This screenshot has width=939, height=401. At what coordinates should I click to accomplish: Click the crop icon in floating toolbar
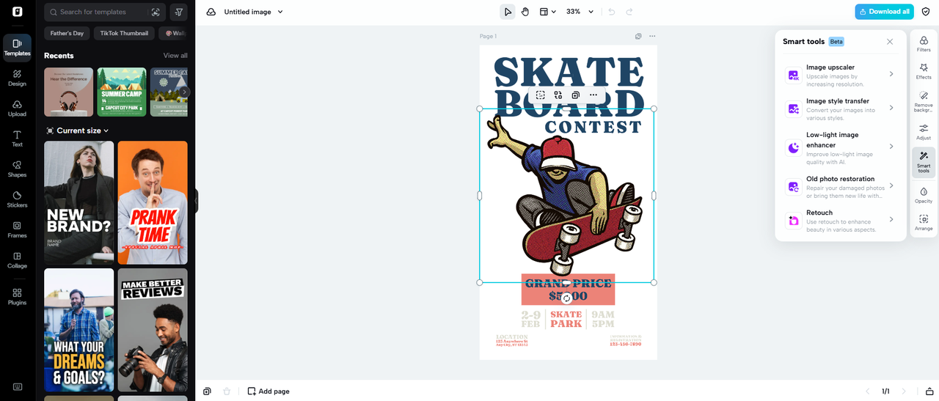tap(541, 95)
